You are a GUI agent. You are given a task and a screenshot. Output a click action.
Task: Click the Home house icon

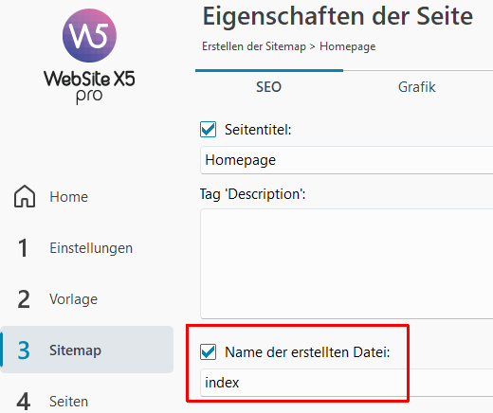click(x=25, y=196)
